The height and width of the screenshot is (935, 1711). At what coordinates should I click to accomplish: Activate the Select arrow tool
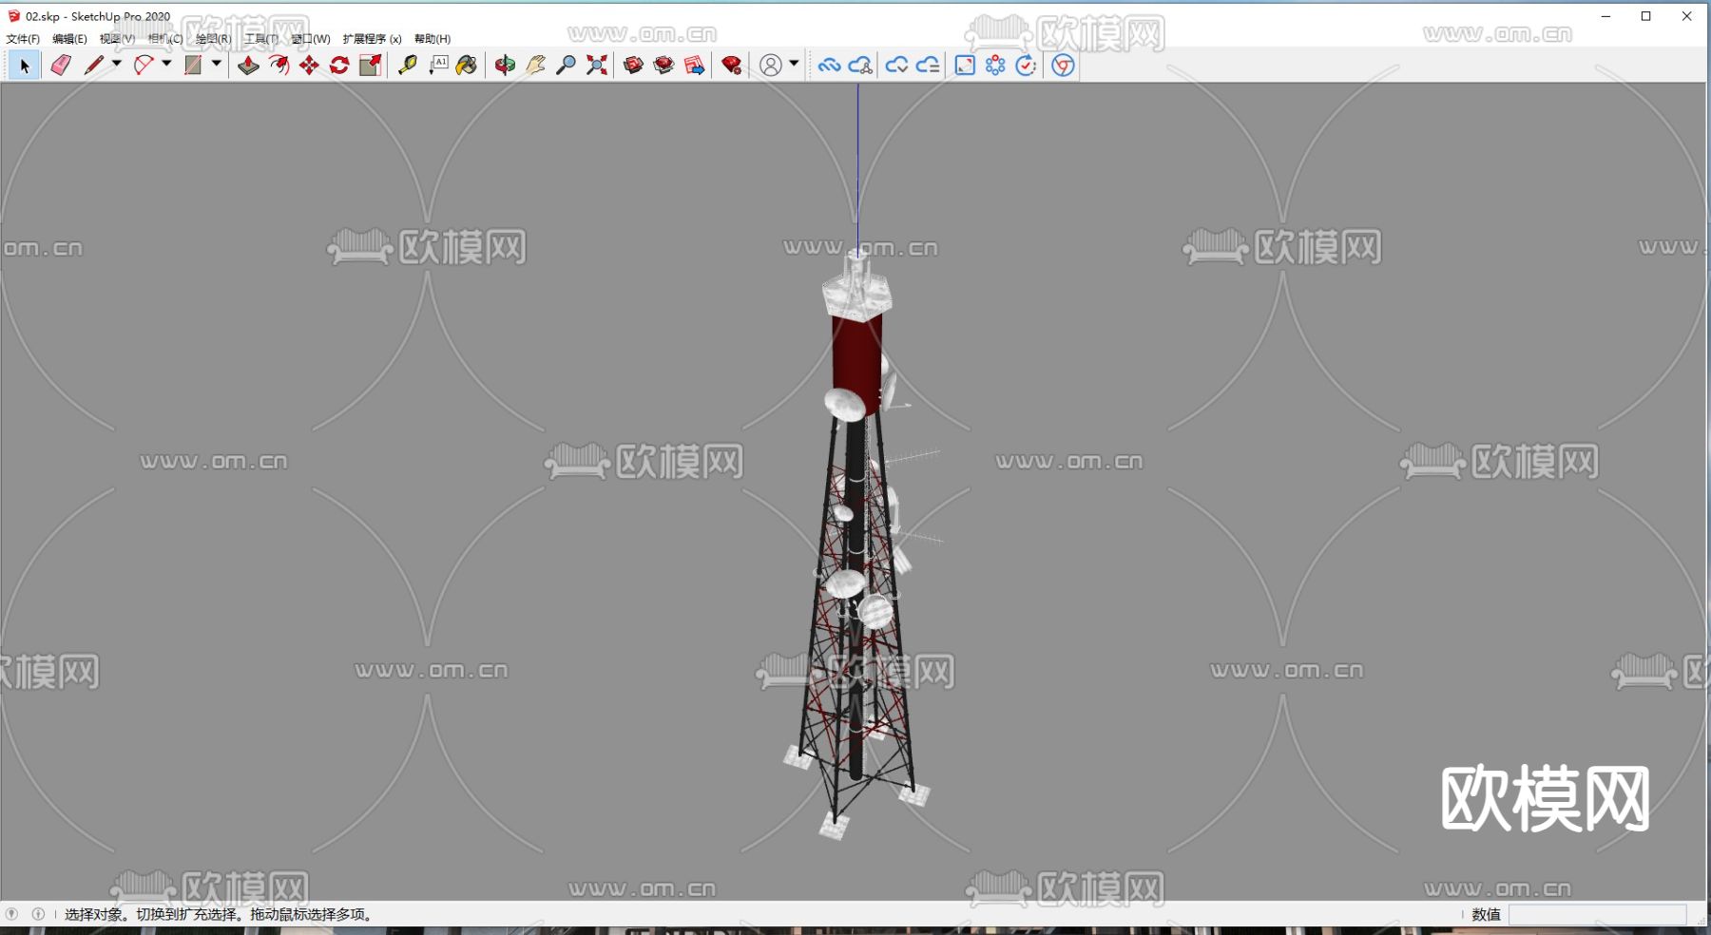pyautogui.click(x=24, y=65)
